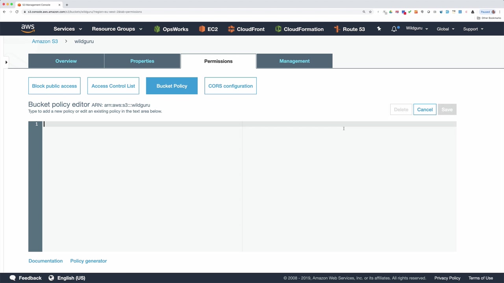Open the Wildguru account dropdown
The height and width of the screenshot is (283, 504).
(417, 28)
